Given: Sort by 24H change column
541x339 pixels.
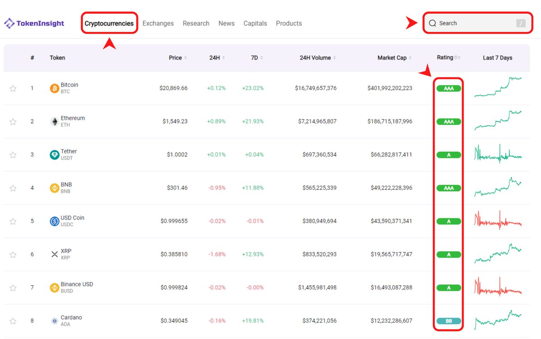Looking at the screenshot, I should [217, 58].
